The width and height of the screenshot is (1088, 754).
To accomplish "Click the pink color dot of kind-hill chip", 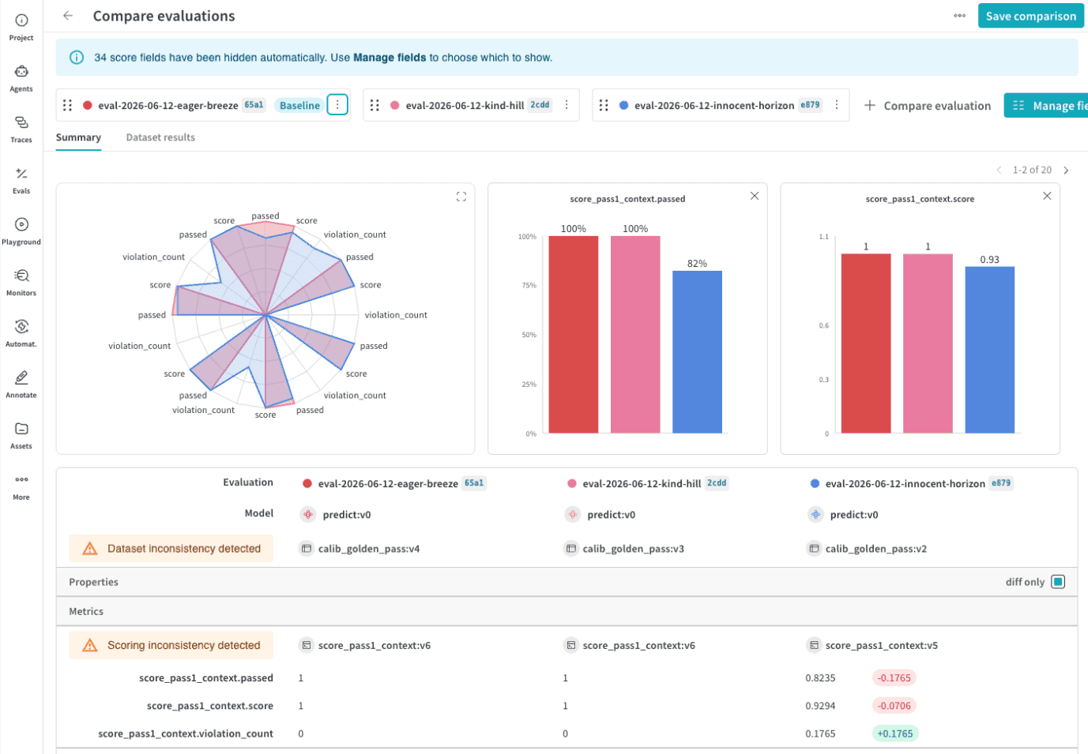I will pos(395,105).
